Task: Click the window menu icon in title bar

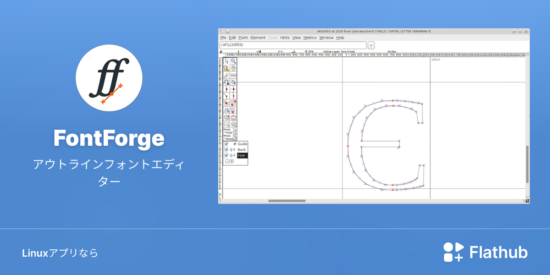Action: click(221, 31)
